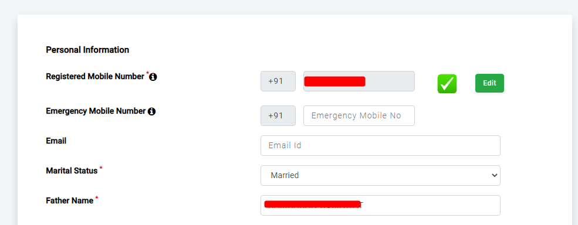
Task: Open the Marital Status dropdown showing Married
Action: [380, 175]
